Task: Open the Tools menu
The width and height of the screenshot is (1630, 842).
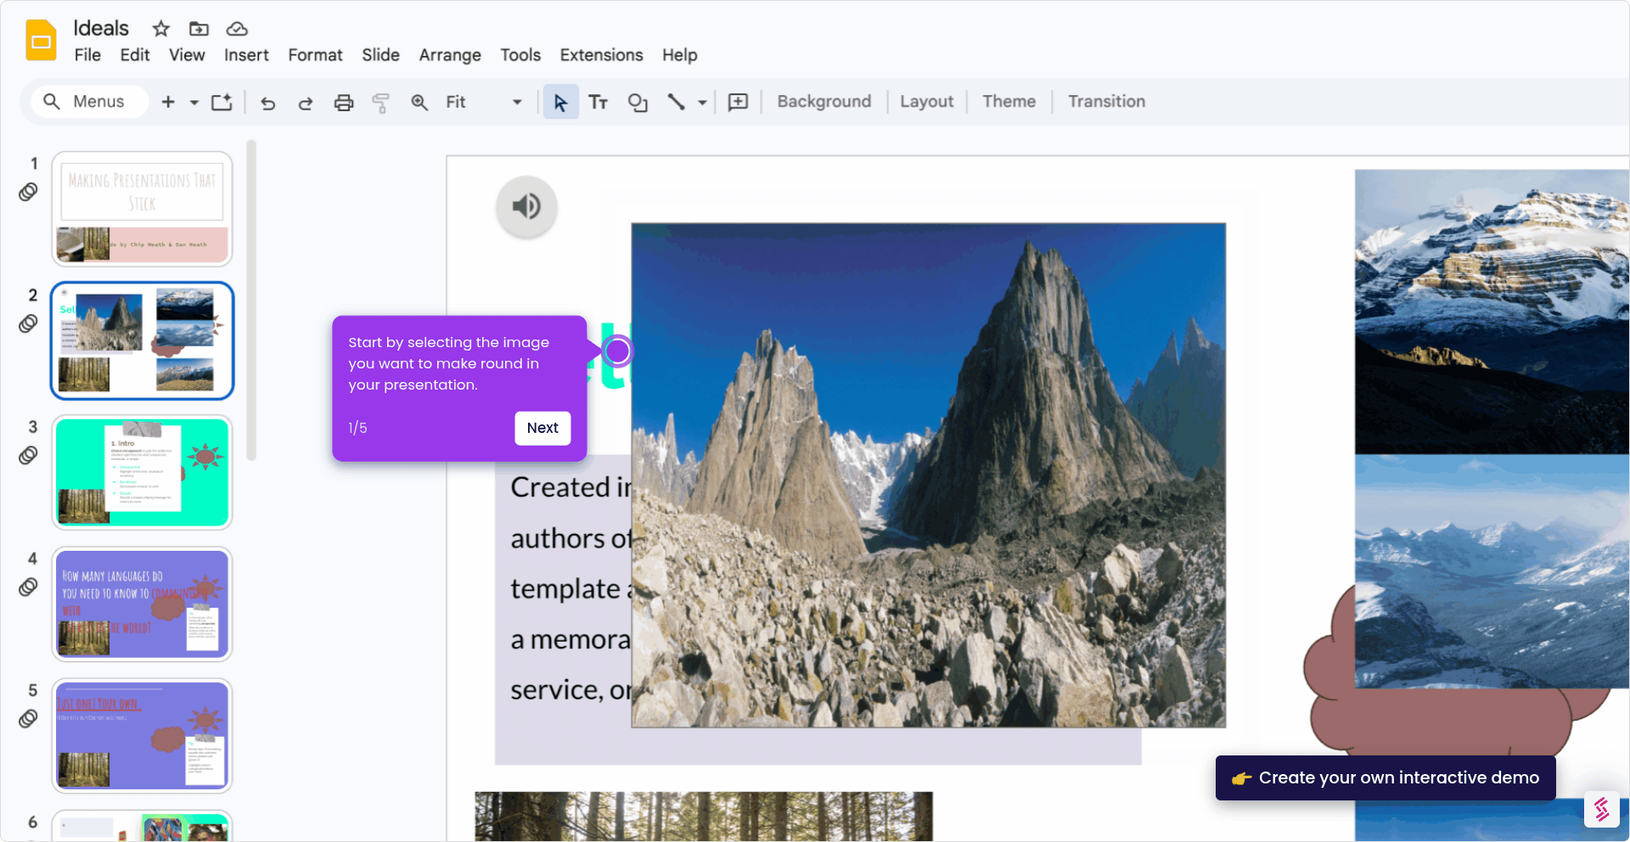Action: (x=520, y=55)
